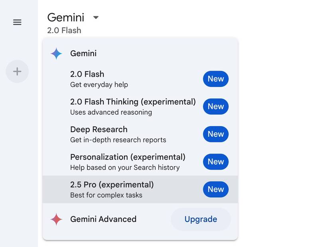
Task: Click New badge beside Personalization
Action: [x=216, y=162]
